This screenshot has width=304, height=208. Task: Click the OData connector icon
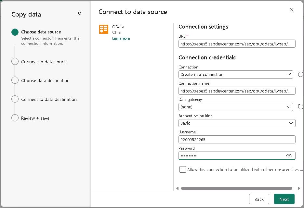point(104,29)
